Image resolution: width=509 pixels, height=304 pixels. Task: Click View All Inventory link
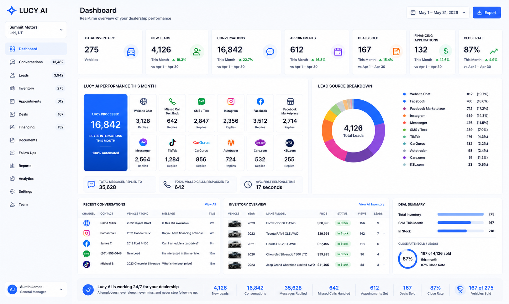pos(371,204)
